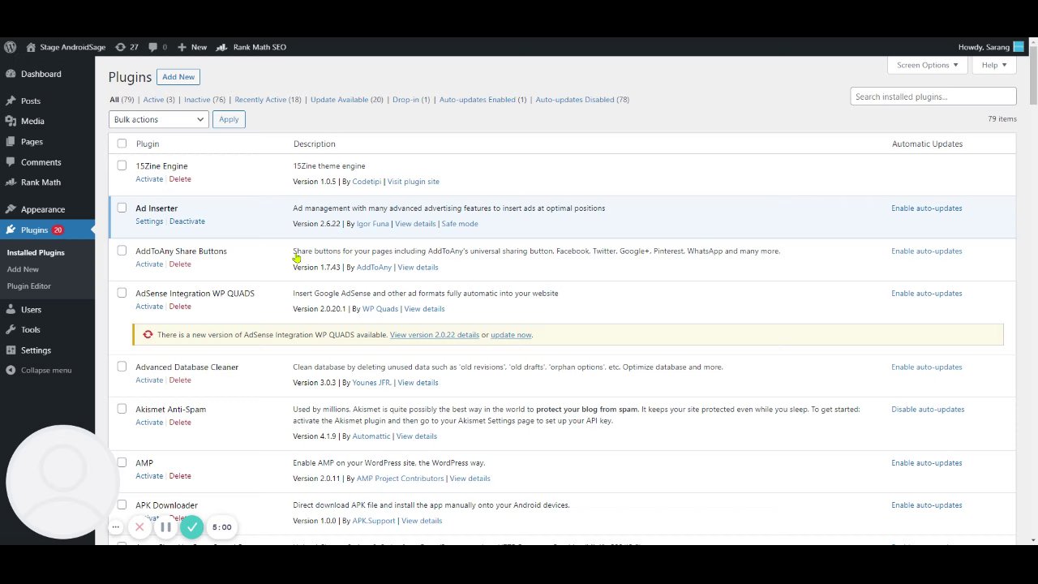
Task: Expand the Screen Options panel
Action: coord(927,65)
